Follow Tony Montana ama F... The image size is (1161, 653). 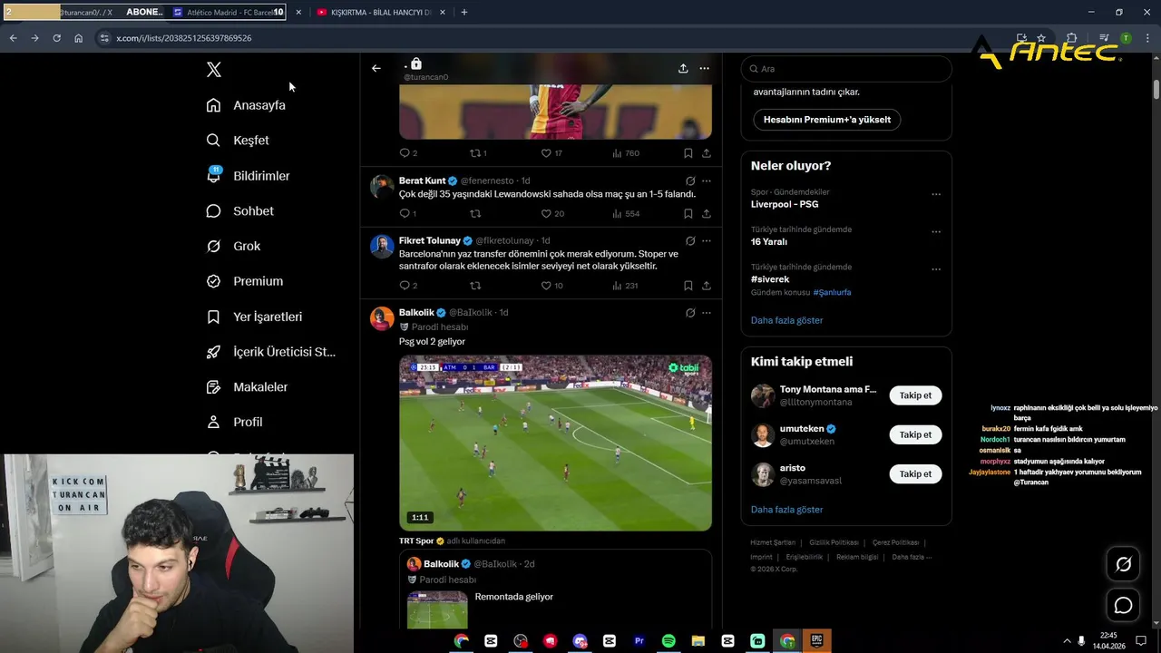915,395
